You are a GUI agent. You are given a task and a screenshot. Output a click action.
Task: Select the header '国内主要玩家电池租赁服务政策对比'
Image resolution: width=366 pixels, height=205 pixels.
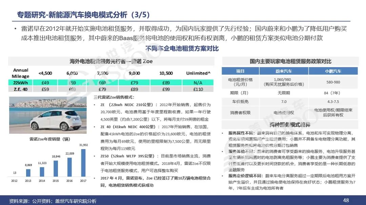click(290, 61)
